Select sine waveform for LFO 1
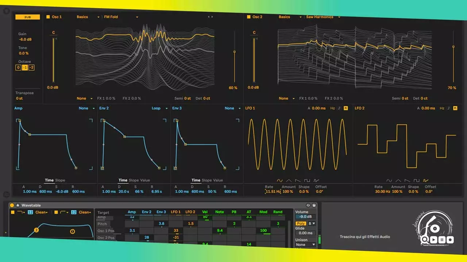 280,180
